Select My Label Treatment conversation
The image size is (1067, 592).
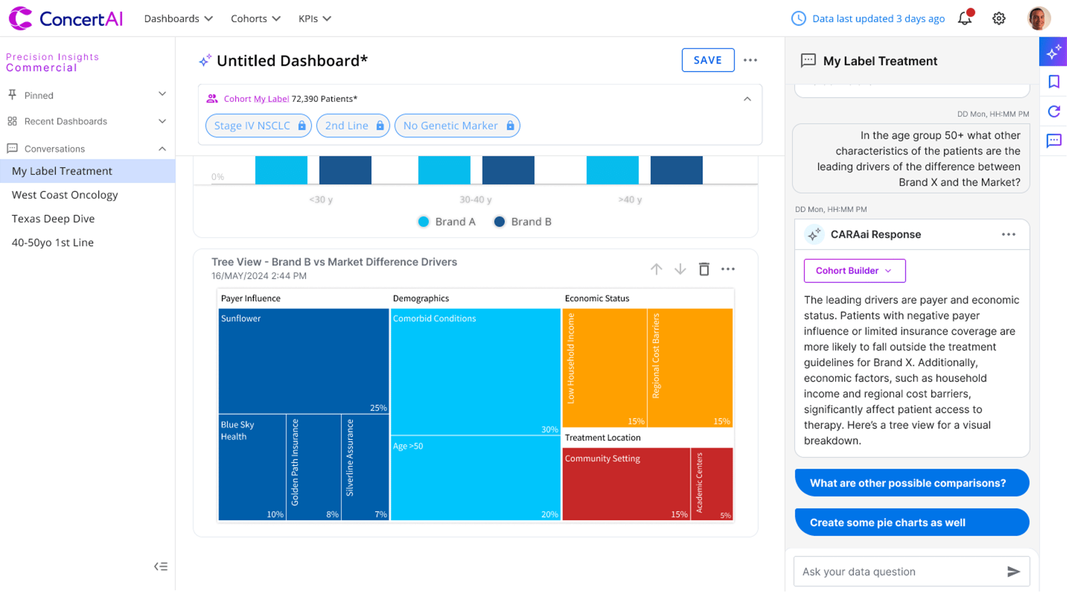click(x=87, y=171)
